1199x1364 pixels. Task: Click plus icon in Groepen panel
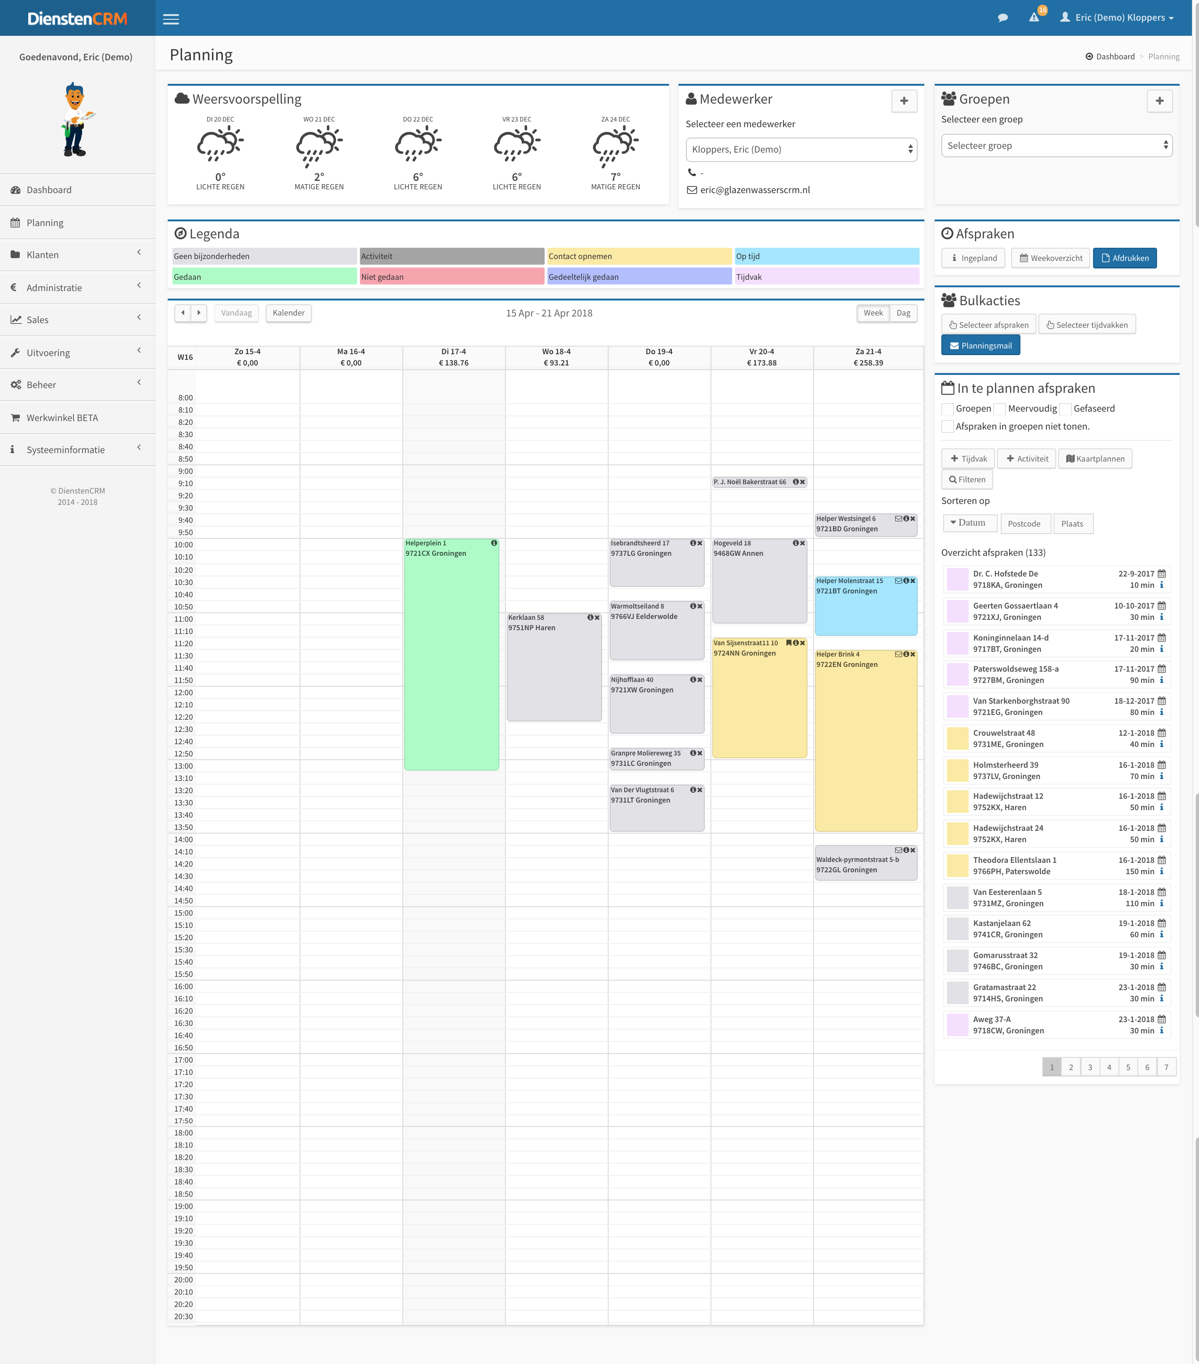tap(1159, 101)
